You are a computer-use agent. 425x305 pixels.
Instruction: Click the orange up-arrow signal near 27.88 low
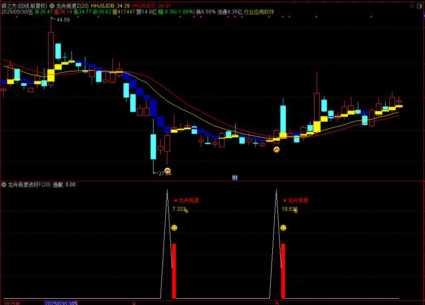[x=167, y=171]
